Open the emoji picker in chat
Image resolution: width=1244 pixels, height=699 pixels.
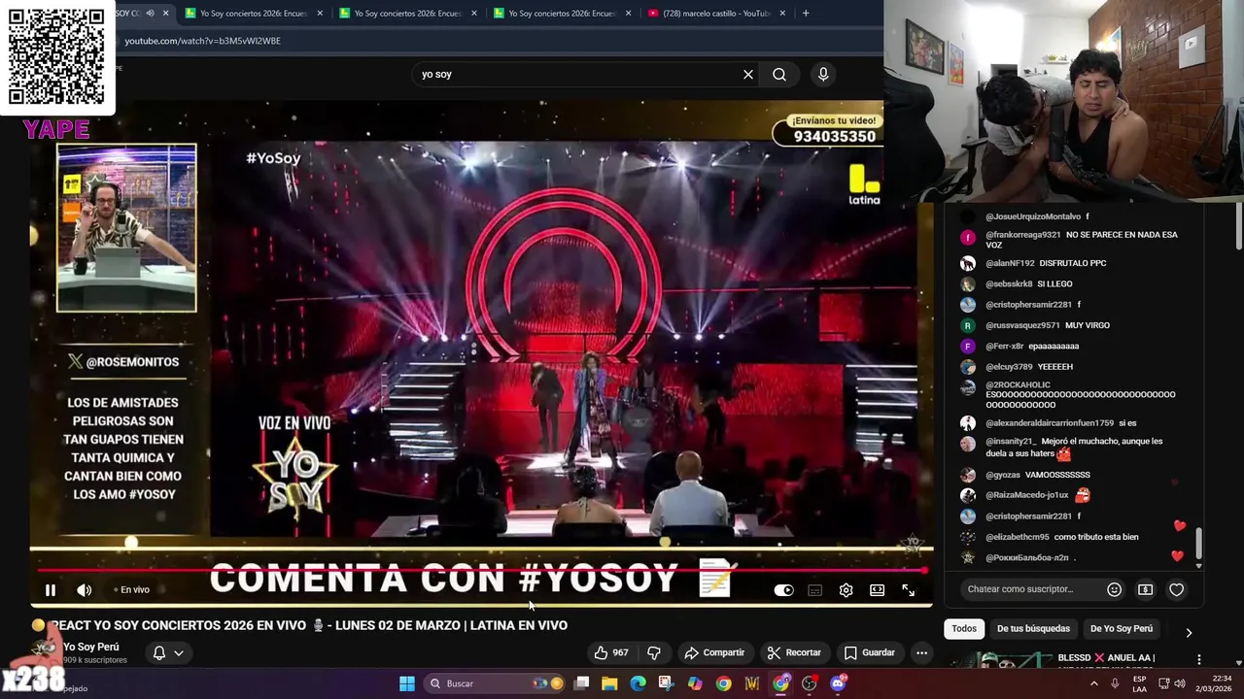click(x=1115, y=589)
